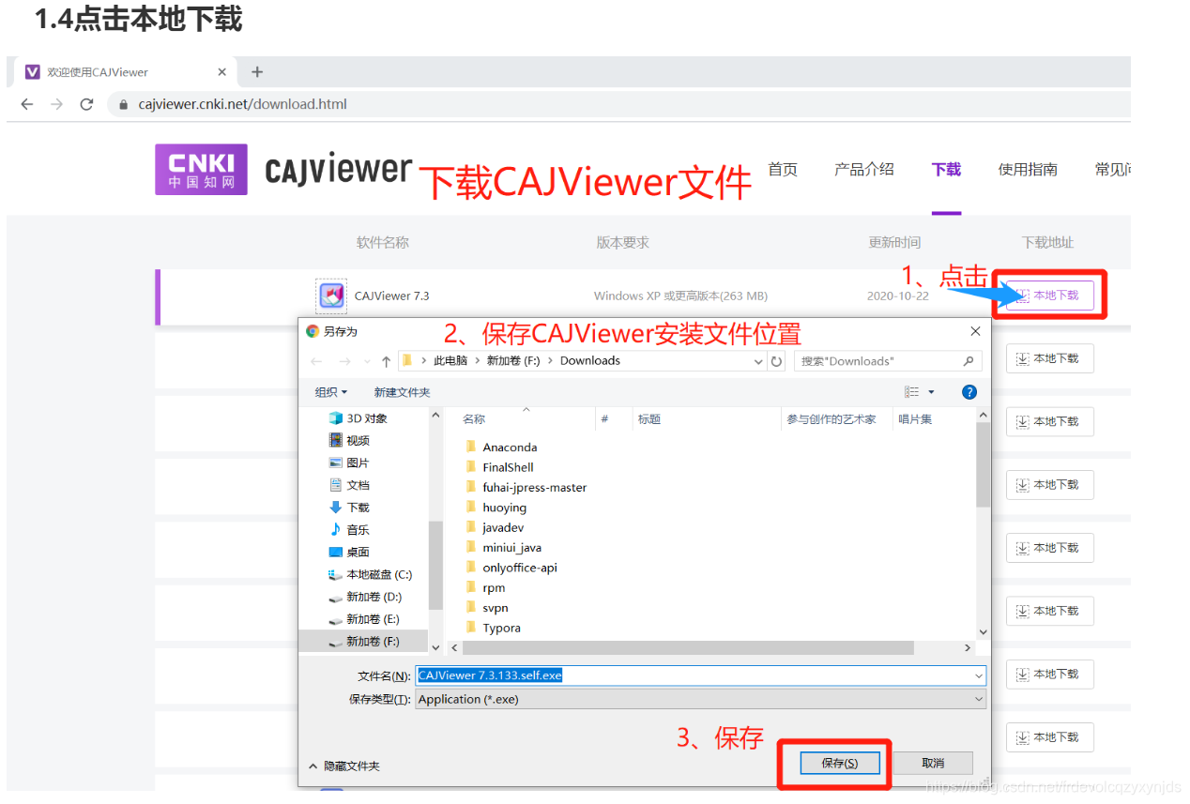The height and width of the screenshot is (804, 1190).
Task: Open the Typora folder
Action: click(x=493, y=629)
